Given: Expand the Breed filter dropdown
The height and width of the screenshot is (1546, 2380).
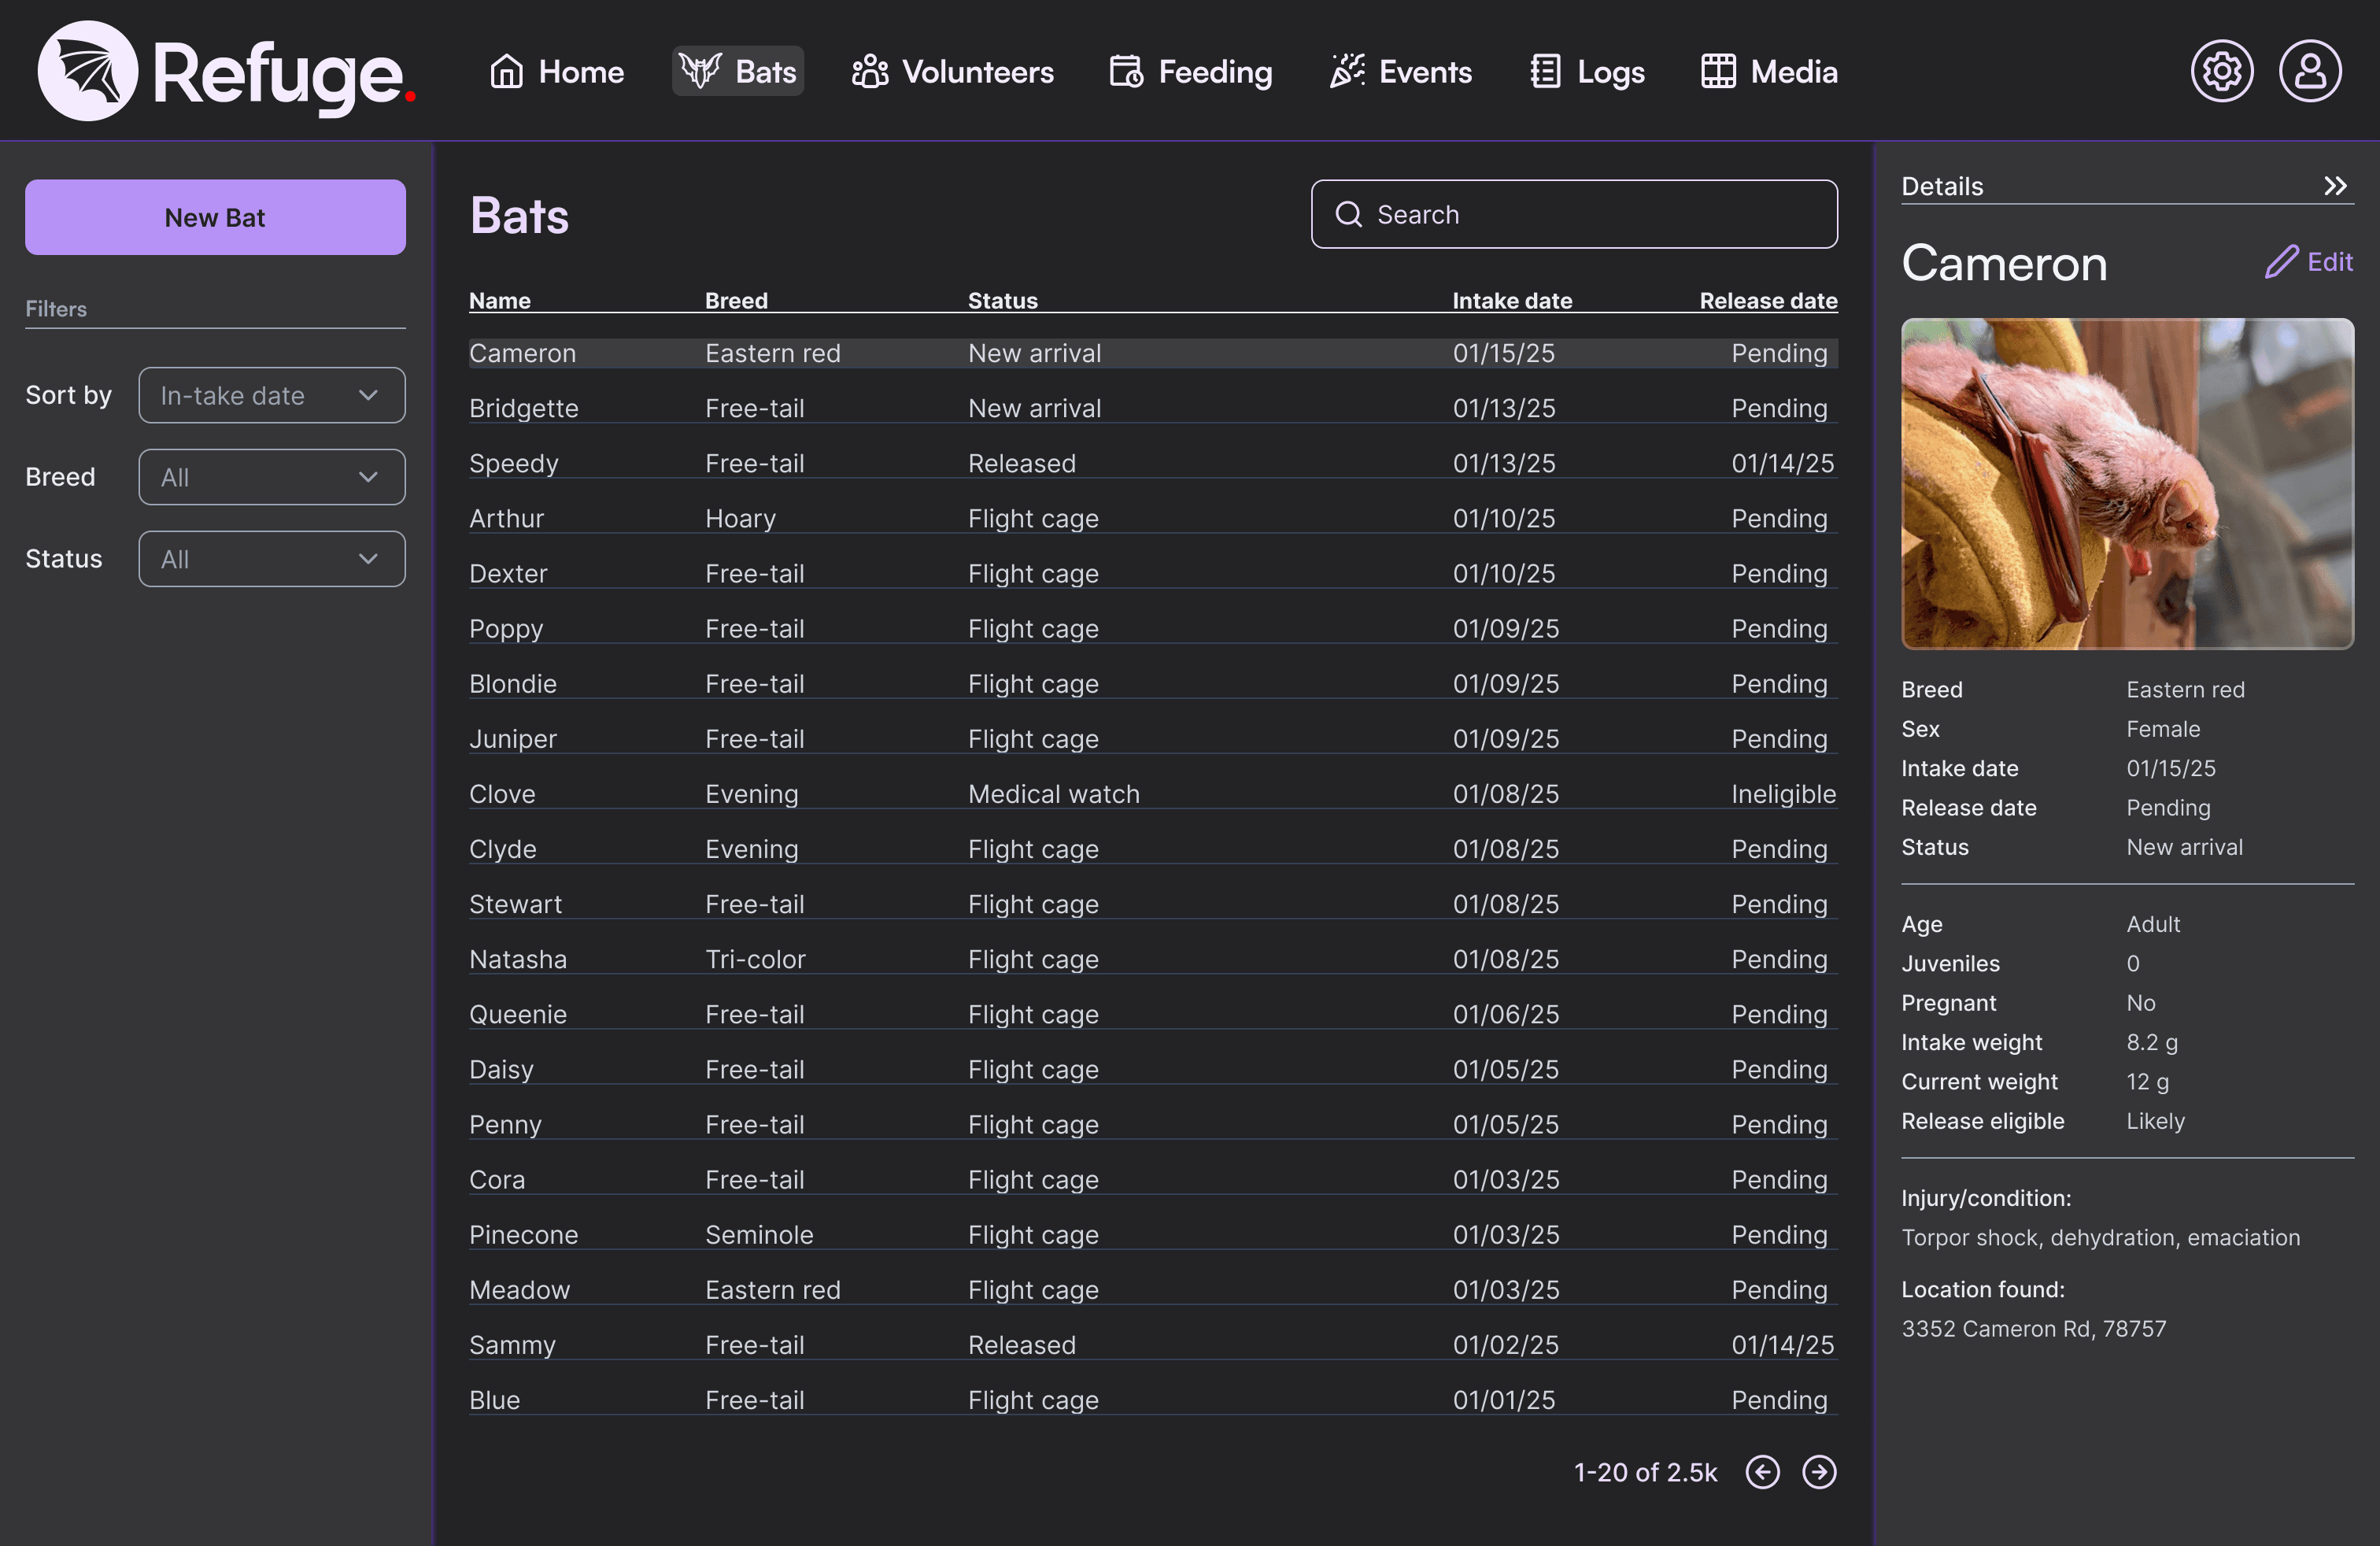Looking at the screenshot, I should coord(271,477).
